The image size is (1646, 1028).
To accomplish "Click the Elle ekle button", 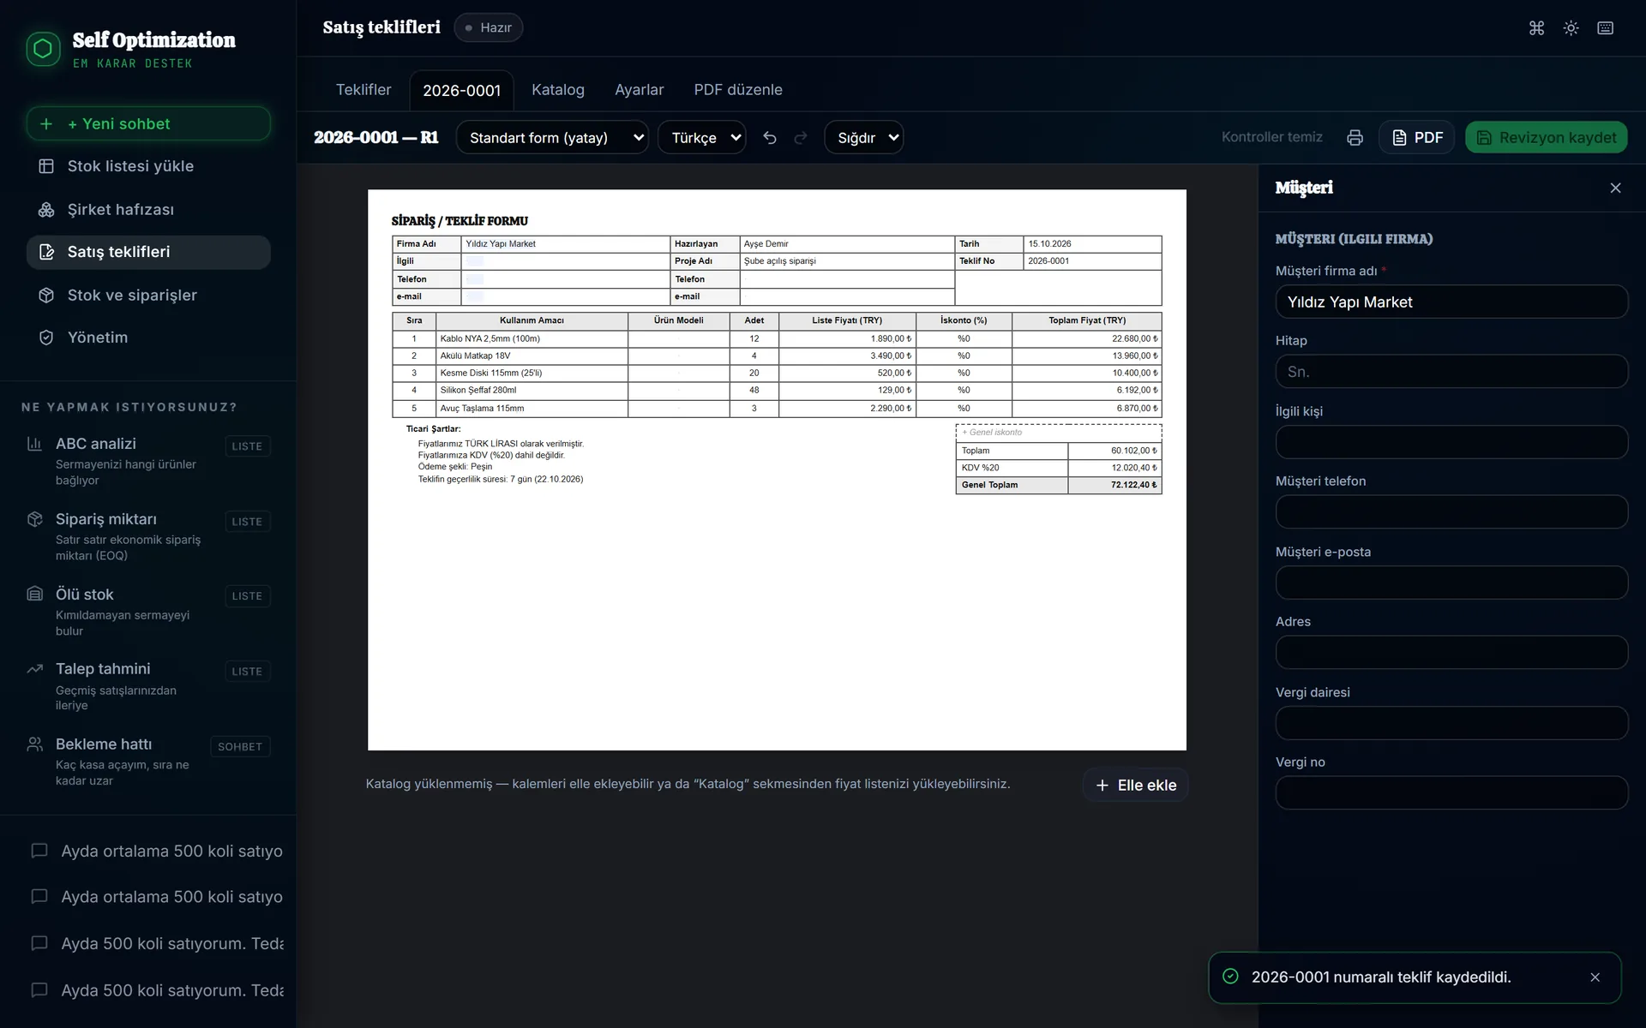I will 1135,786.
